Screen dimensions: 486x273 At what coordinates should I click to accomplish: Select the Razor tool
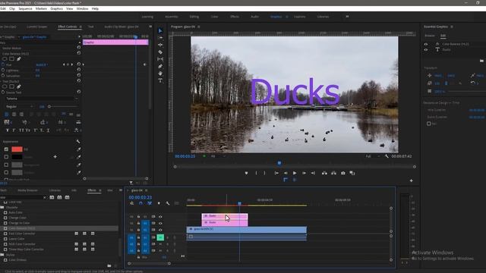tap(160, 52)
